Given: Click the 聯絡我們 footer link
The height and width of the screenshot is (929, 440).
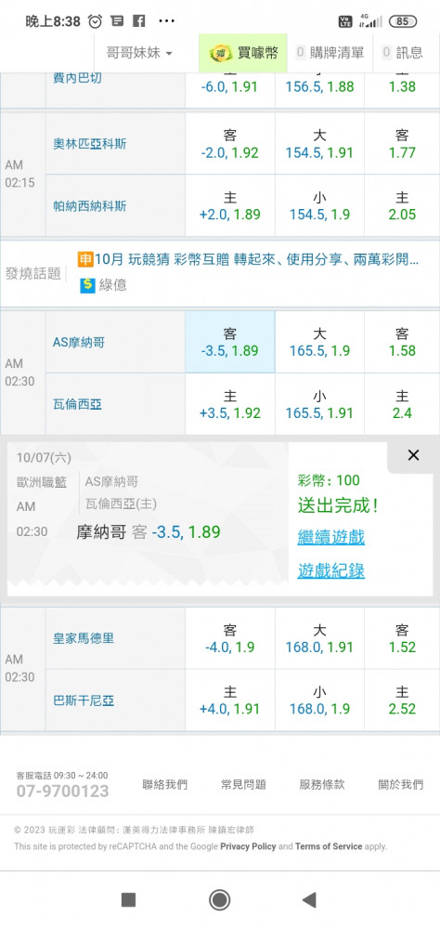Looking at the screenshot, I should click(164, 784).
